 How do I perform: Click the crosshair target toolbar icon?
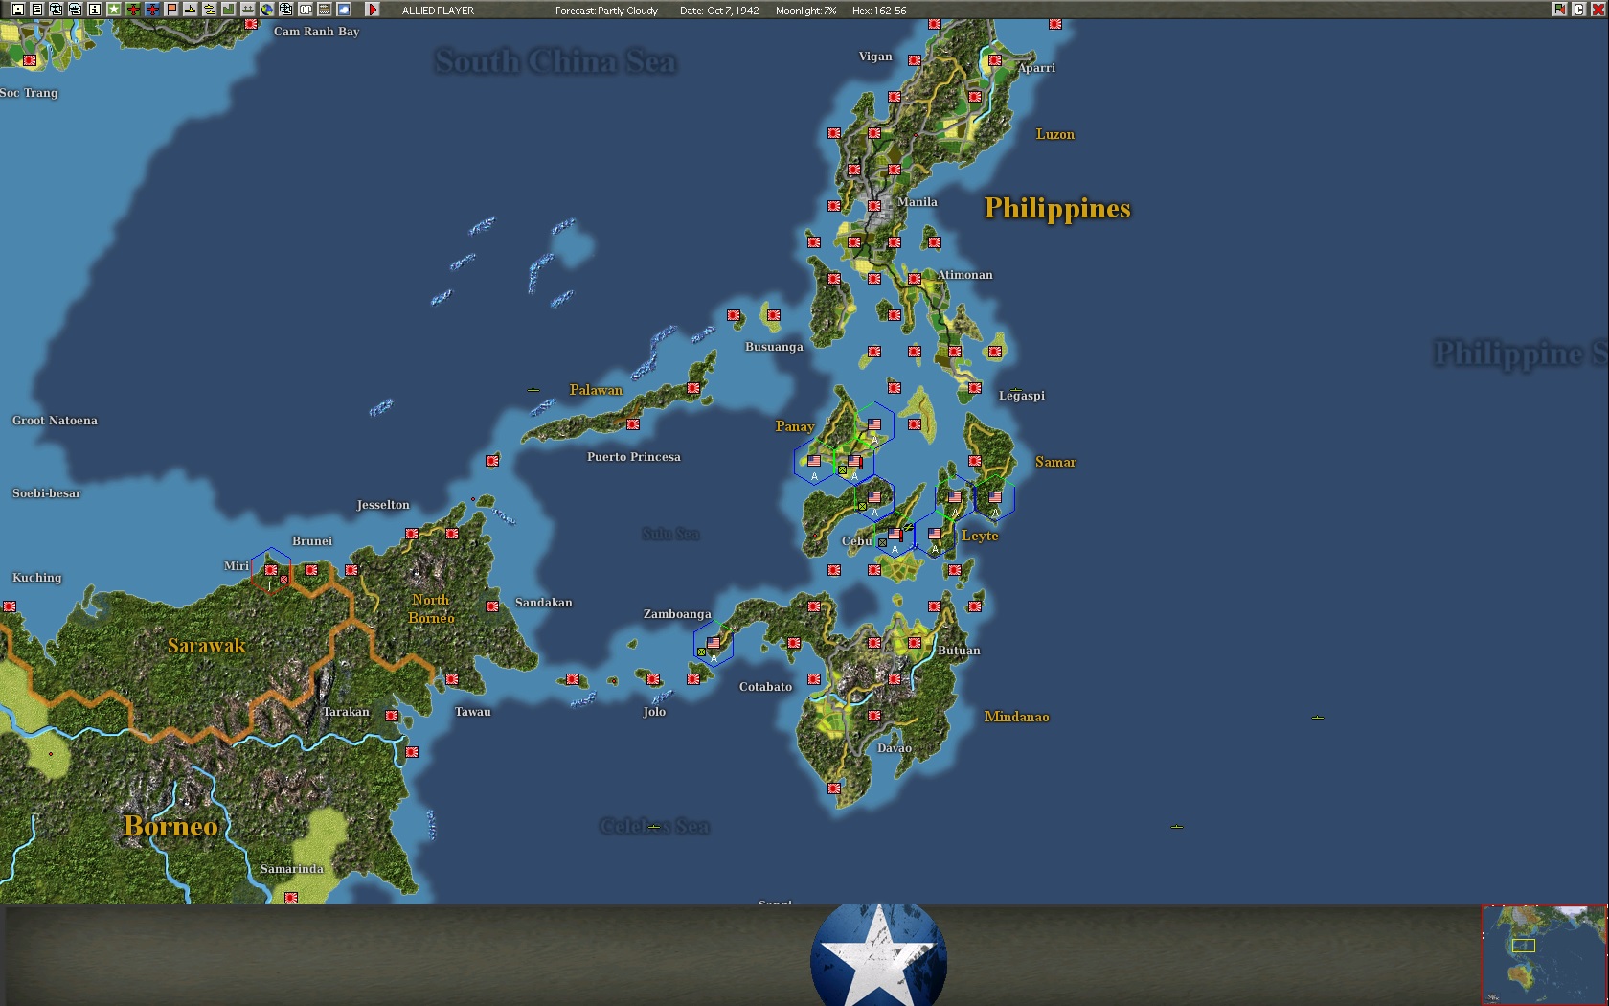point(285,10)
